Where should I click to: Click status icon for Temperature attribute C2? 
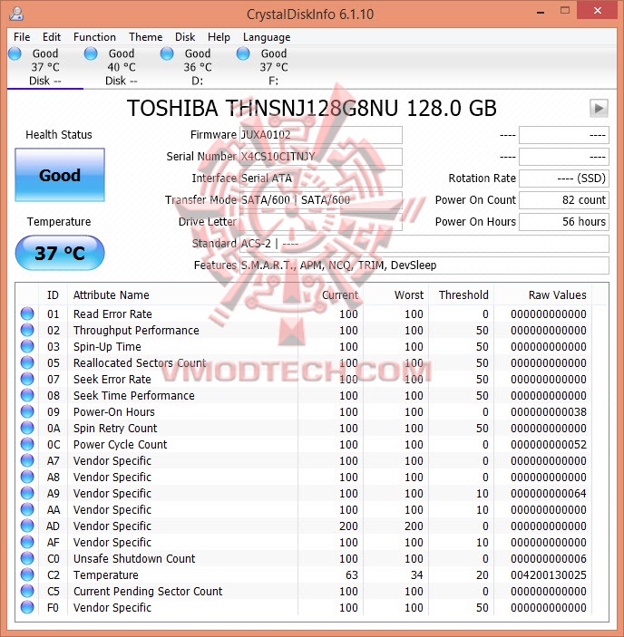27,574
